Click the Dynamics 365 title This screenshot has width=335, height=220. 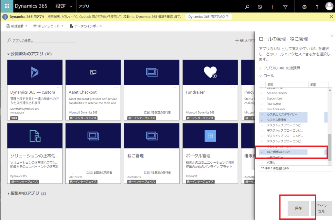coord(31,6)
